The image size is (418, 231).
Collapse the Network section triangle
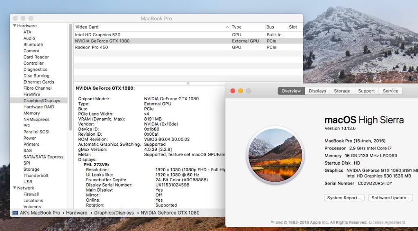(14, 188)
